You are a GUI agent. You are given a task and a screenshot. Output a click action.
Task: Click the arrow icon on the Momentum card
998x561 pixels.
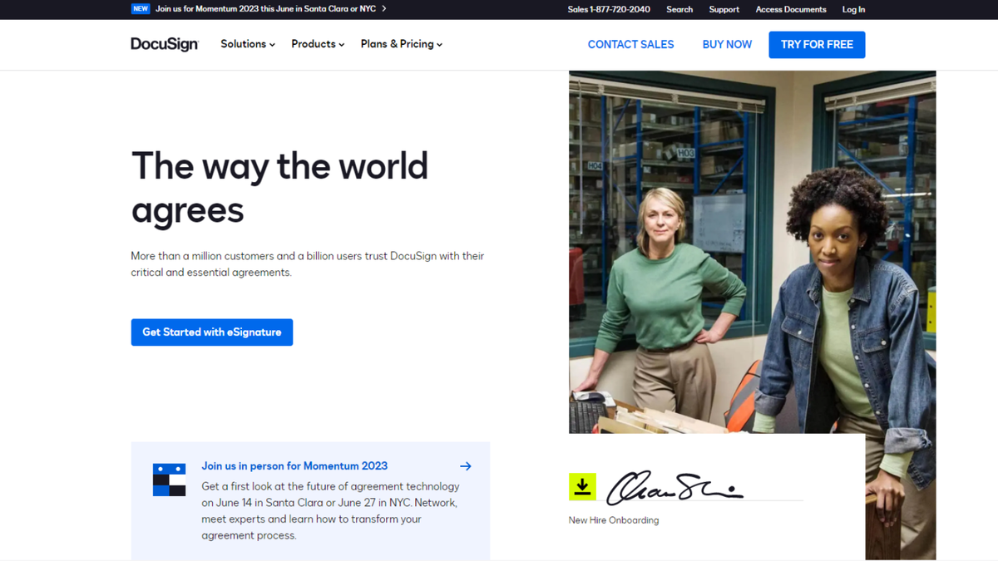click(x=465, y=465)
